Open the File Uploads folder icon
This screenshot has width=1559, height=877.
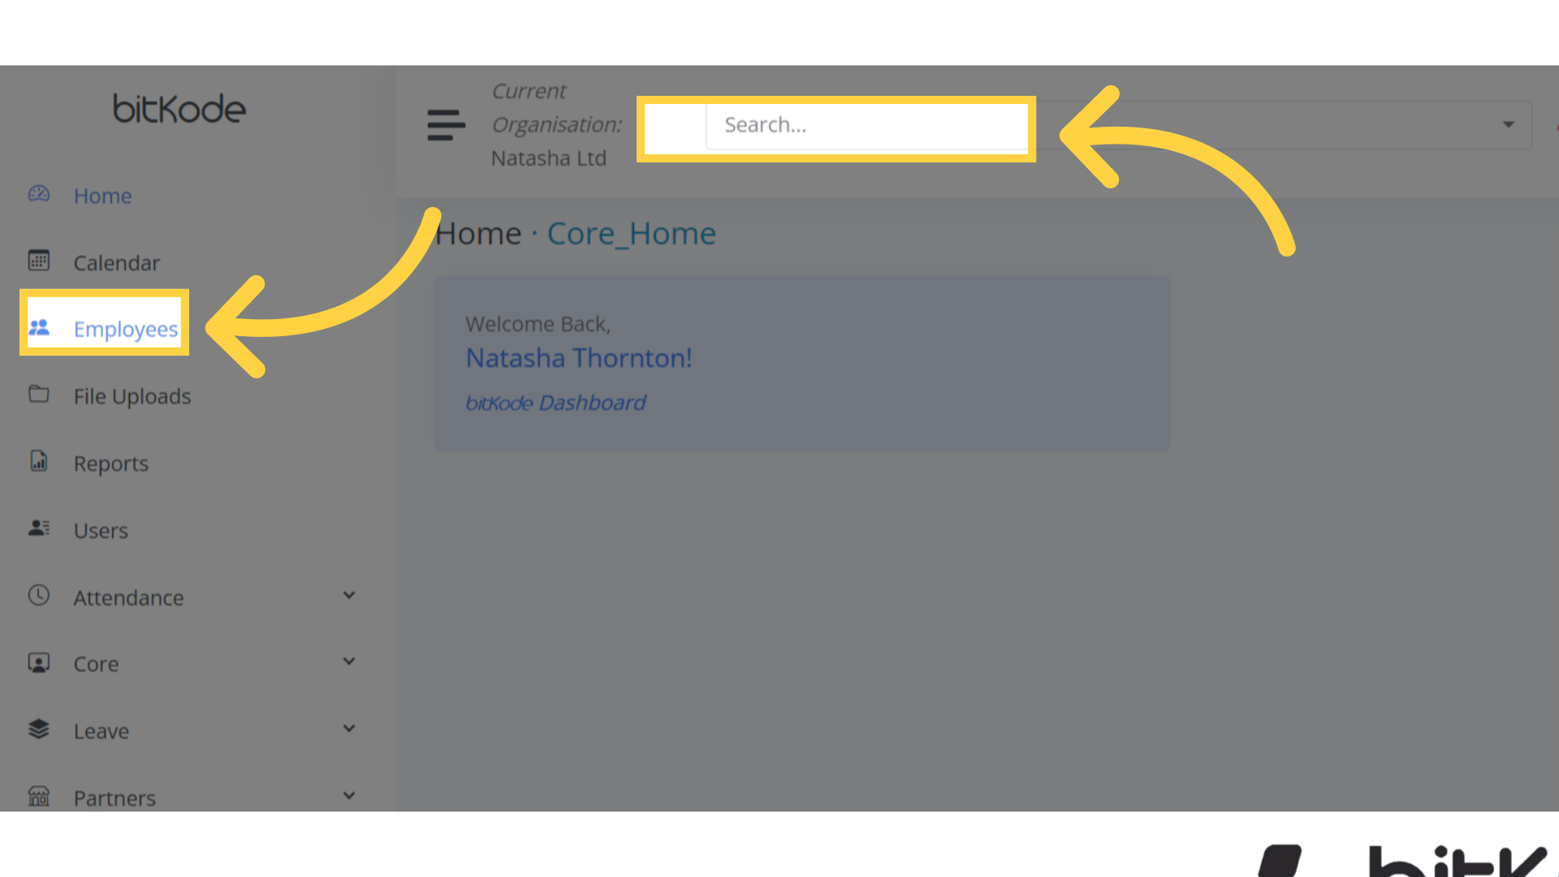click(x=38, y=395)
